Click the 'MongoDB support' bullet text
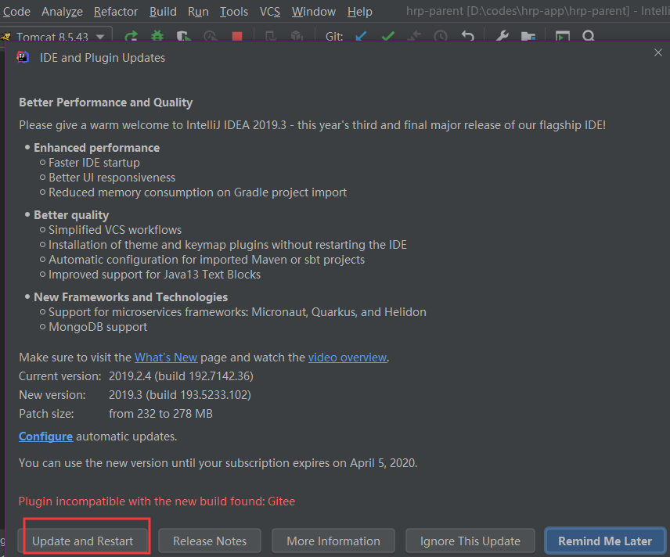670x557 pixels. (98, 327)
